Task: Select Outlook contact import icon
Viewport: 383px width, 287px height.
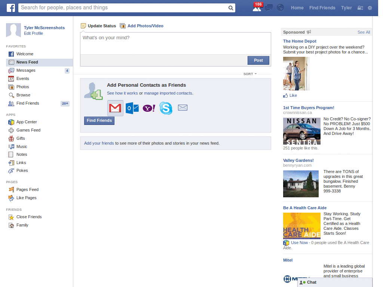Action: (x=132, y=108)
